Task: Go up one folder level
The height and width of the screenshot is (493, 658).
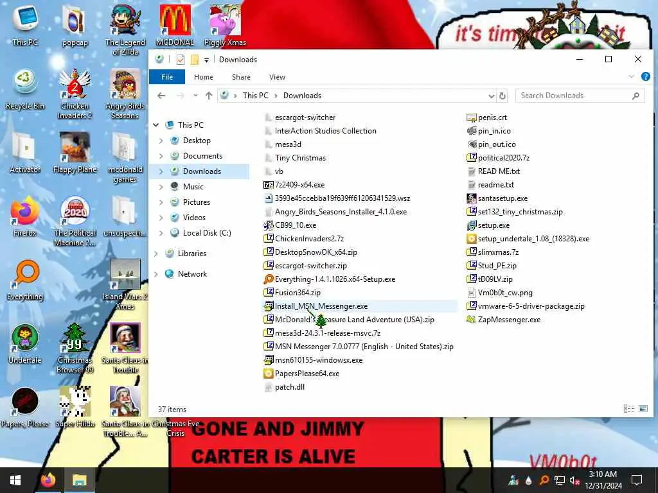Action: [x=209, y=96]
